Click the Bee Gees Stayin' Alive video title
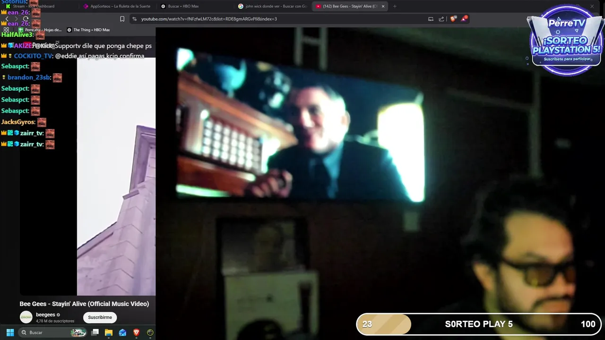Screen dimensions: 605x340 point(84,304)
